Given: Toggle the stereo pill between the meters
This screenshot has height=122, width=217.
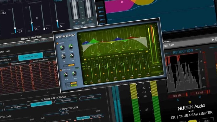Looking at the screenshot, I should 84,23.
